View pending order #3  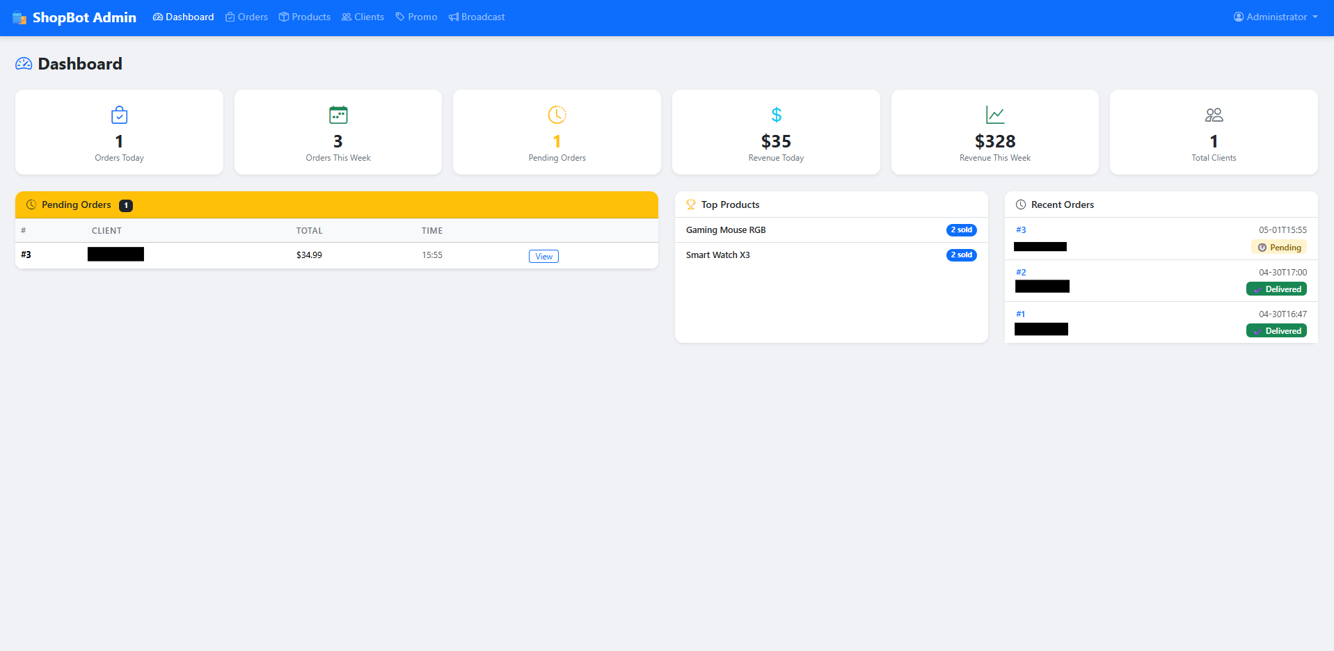click(x=543, y=256)
